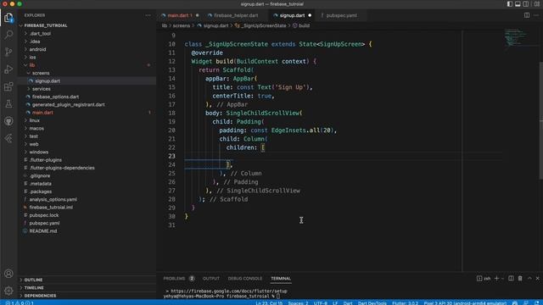Expand the Dependencies section
Screen dimensions: 543x305
click(87, 296)
